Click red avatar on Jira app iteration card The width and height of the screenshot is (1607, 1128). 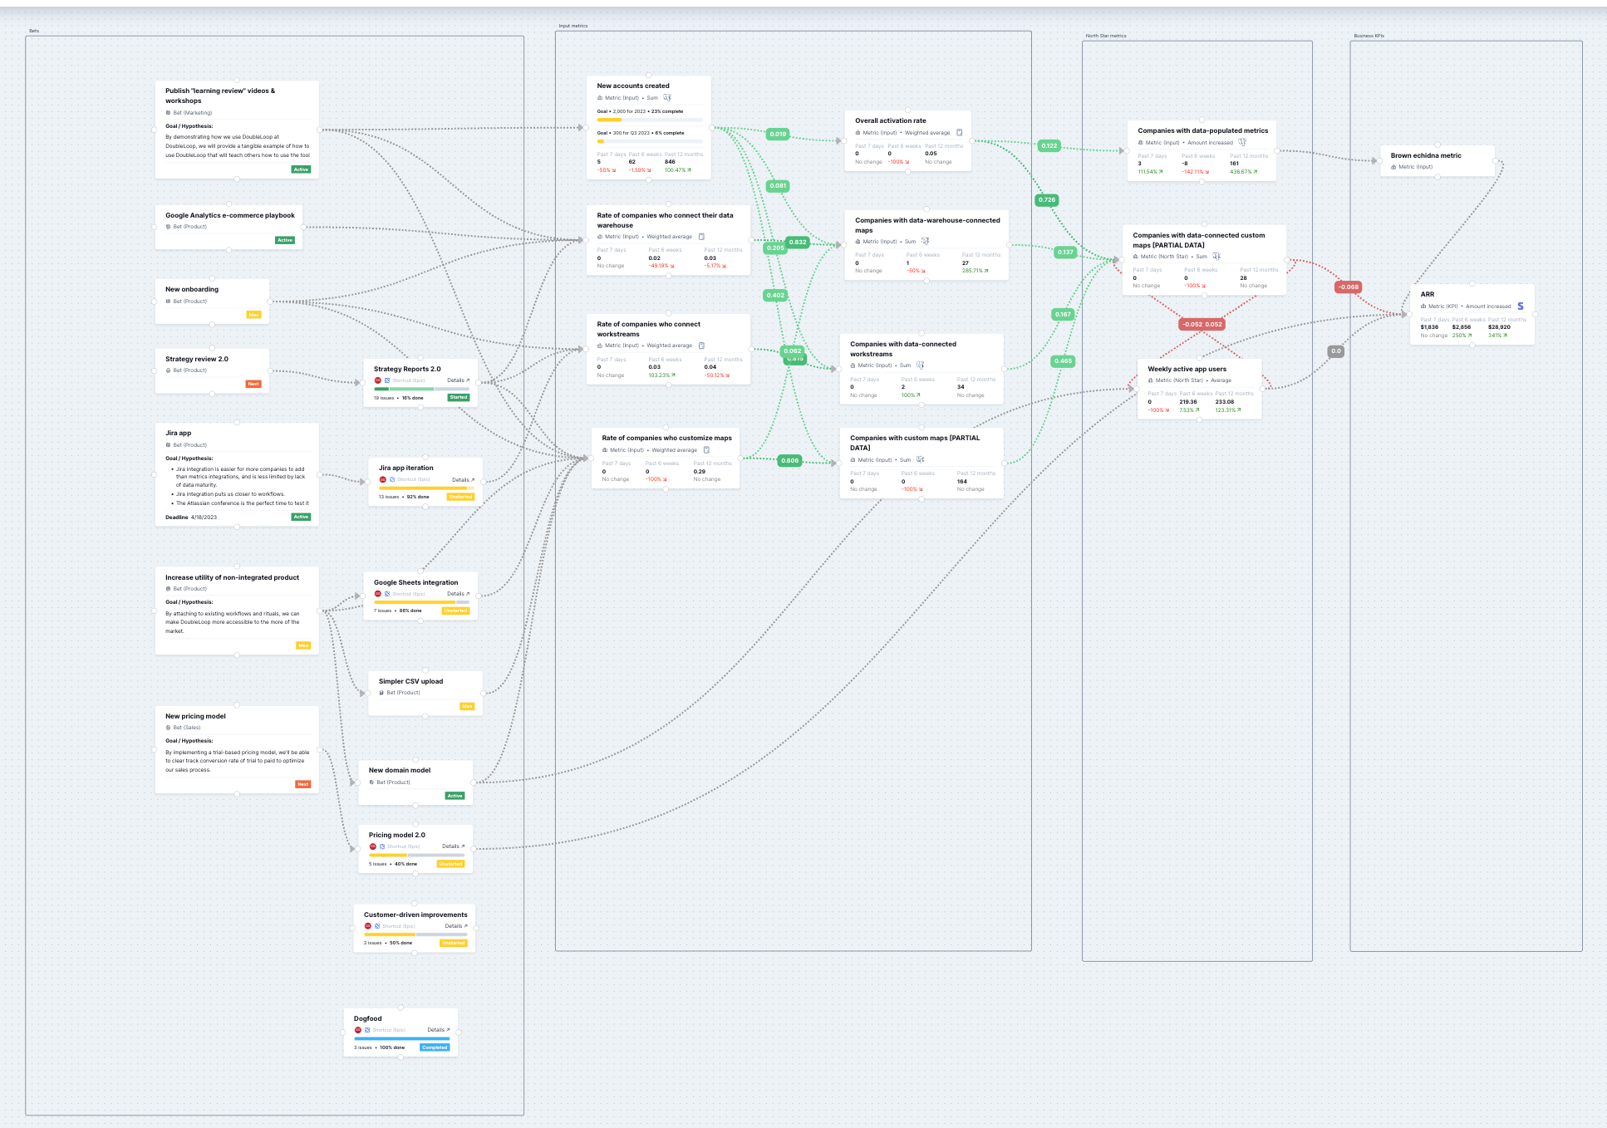tap(383, 479)
